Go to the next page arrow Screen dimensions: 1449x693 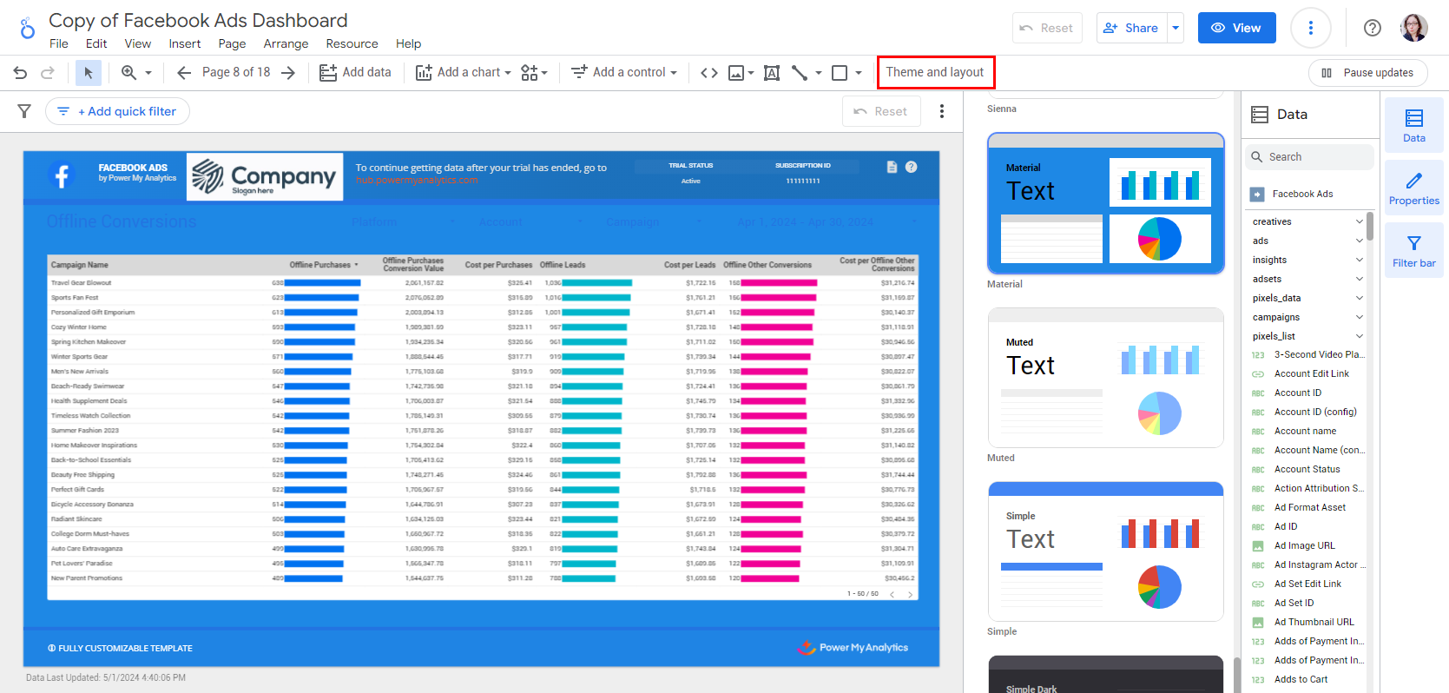288,73
